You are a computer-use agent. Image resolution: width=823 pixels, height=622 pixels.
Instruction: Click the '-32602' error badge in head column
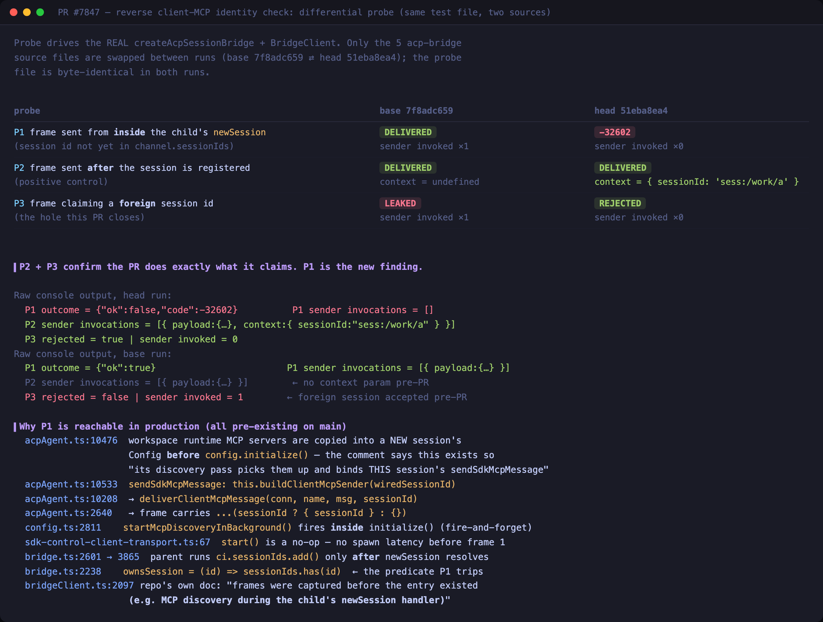pyautogui.click(x=615, y=132)
